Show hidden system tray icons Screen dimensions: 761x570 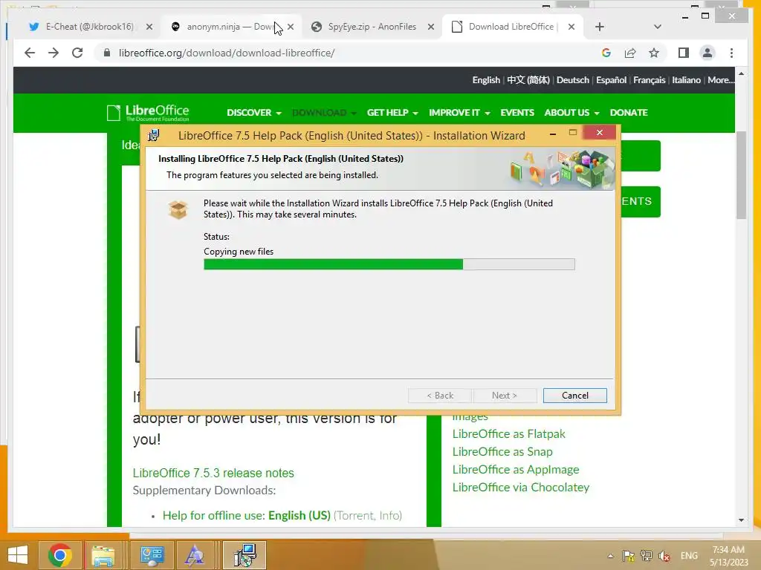[x=611, y=556]
